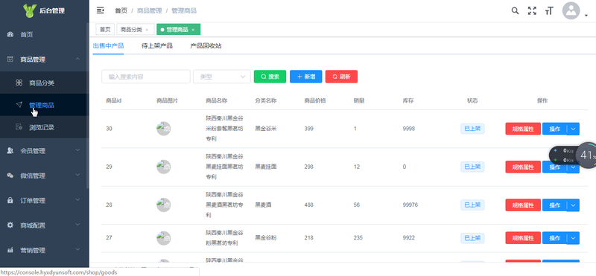Screen dimensions: 596x276
Task: Click the 商品价格 column header
Action: [x=314, y=100]
